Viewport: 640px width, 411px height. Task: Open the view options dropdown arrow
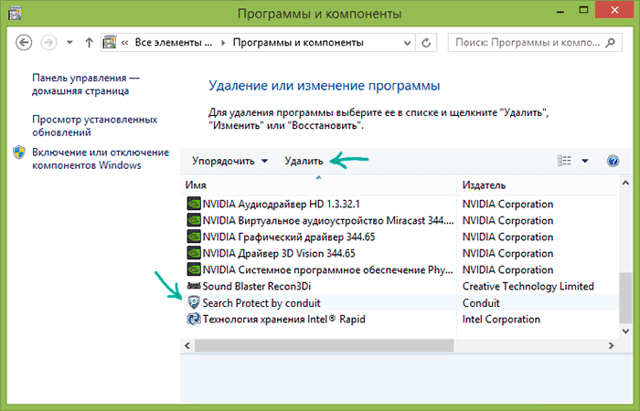click(585, 161)
